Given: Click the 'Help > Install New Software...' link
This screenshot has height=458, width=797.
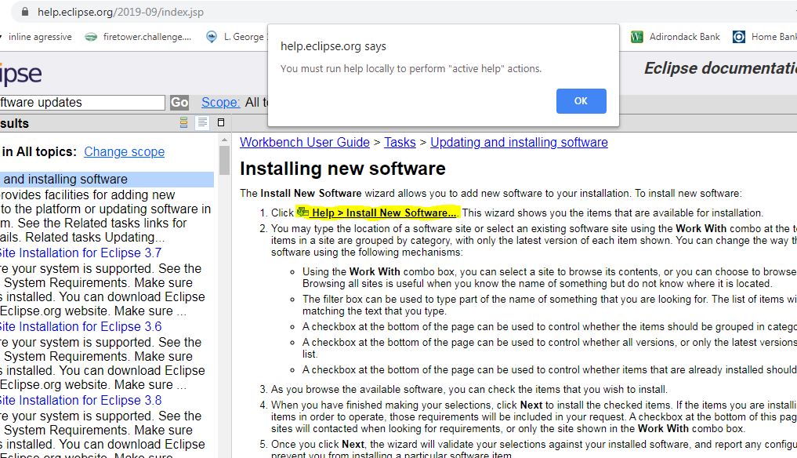Looking at the screenshot, I should tap(384, 213).
